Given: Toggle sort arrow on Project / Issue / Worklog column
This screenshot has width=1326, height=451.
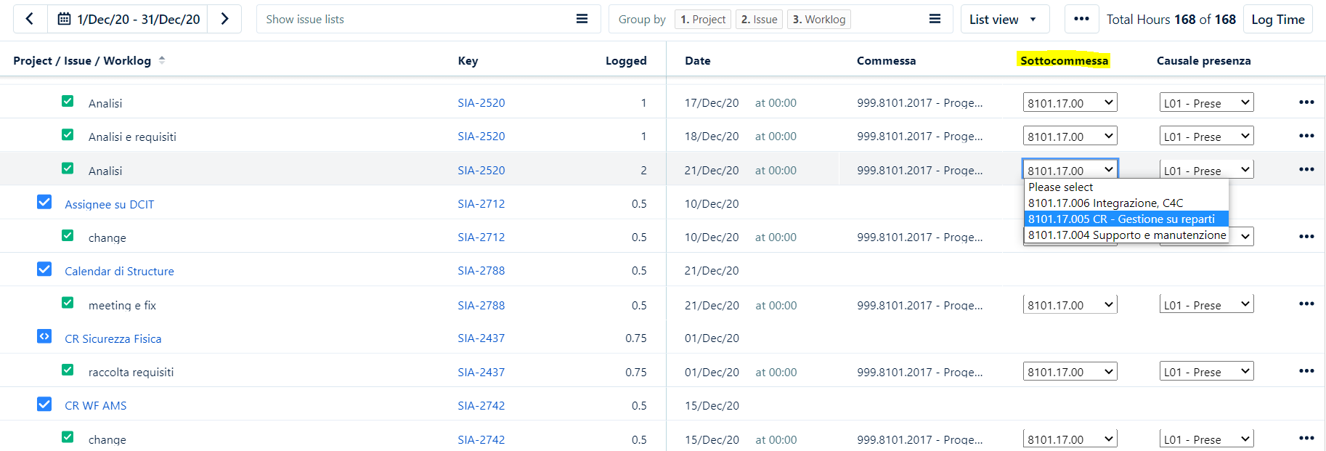Looking at the screenshot, I should (162, 60).
